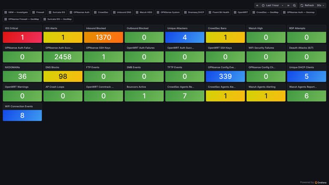The image size is (329, 185).
Task: Open the OPNSense System dashboard link
Action: click(x=168, y=12)
